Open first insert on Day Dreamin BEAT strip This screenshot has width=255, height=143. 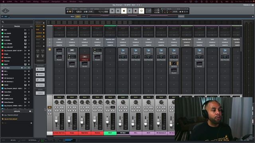pos(59,51)
